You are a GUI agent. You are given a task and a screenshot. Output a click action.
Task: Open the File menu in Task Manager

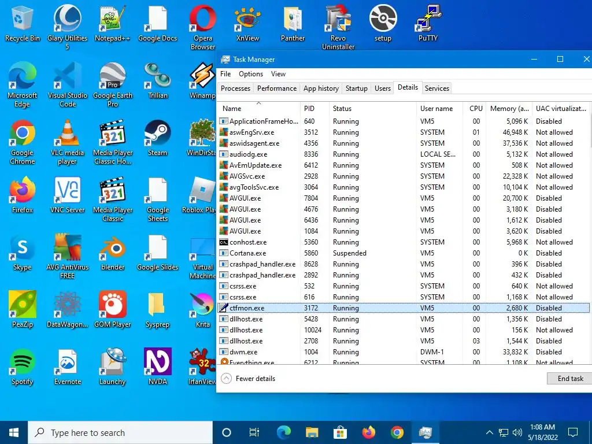click(x=225, y=74)
